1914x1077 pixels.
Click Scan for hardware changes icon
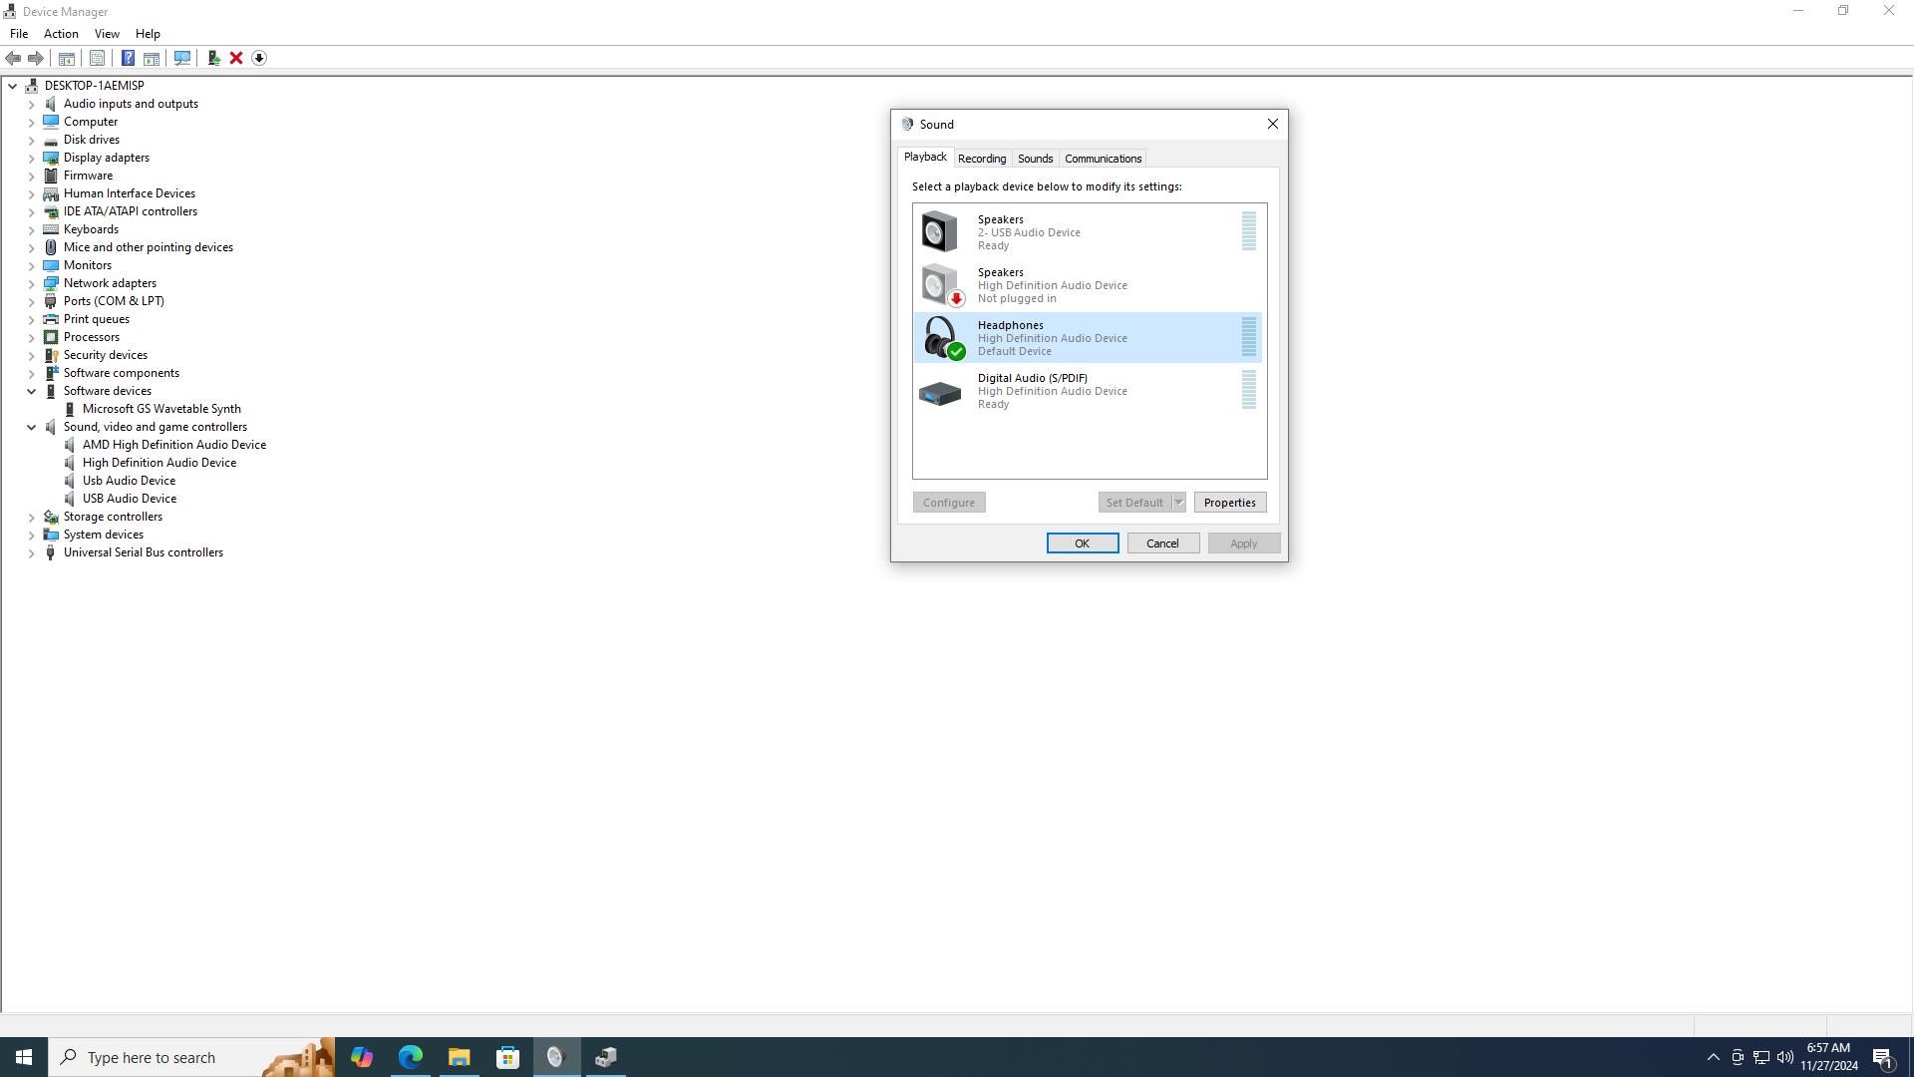pos(182,58)
